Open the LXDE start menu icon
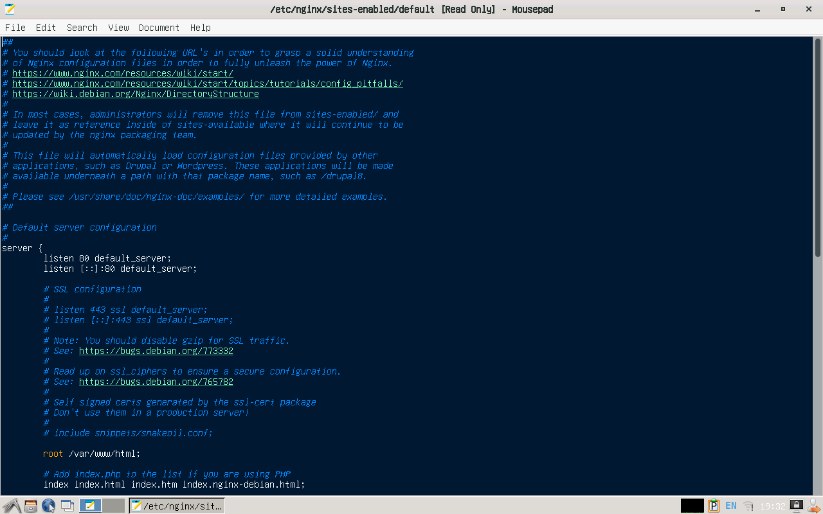823x514 pixels. pos(11,506)
